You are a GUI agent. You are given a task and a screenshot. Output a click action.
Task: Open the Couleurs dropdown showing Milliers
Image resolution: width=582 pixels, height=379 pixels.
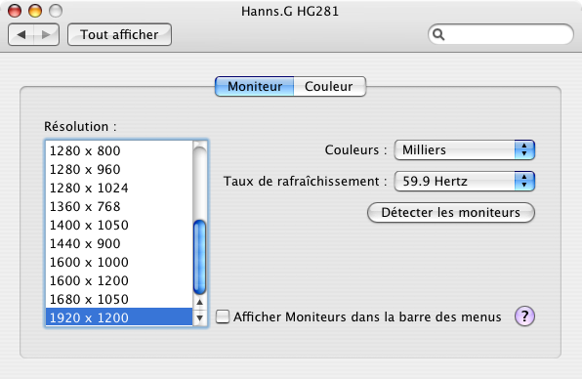(x=465, y=150)
